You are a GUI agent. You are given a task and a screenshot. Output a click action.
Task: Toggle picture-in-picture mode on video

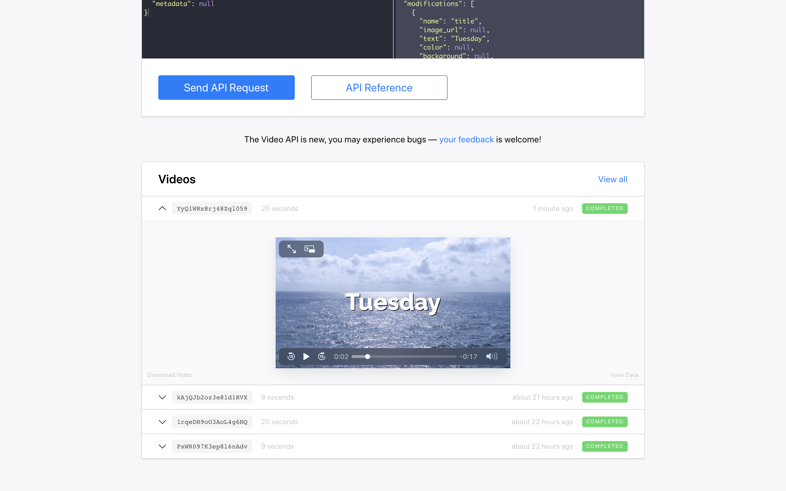(x=309, y=249)
